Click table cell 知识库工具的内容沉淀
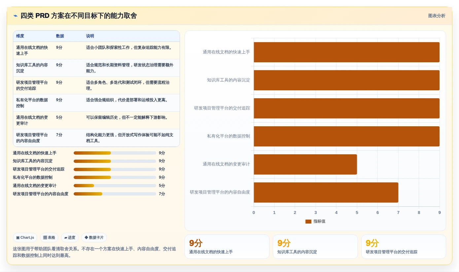 click(32, 68)
